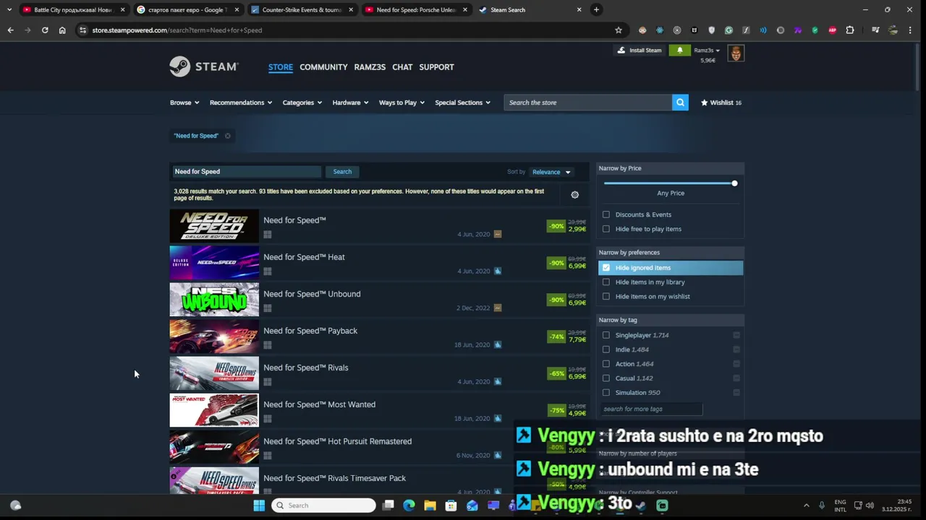Check Hide free to play items

(x=606, y=229)
